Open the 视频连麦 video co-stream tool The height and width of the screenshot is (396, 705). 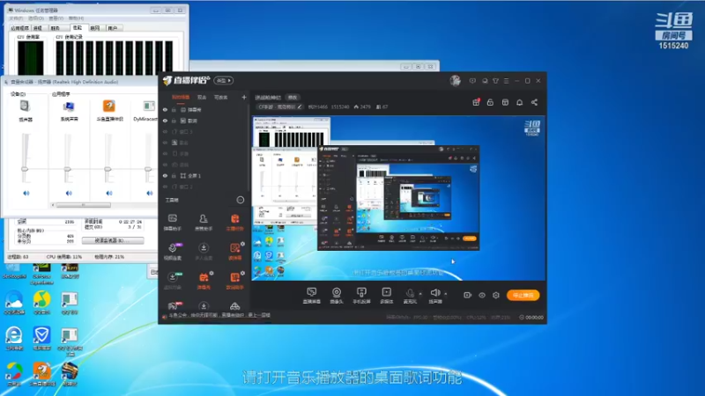pyautogui.click(x=173, y=252)
